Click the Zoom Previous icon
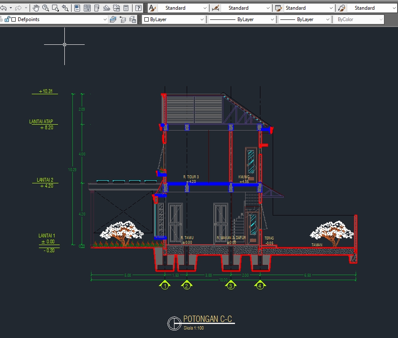 64,7
